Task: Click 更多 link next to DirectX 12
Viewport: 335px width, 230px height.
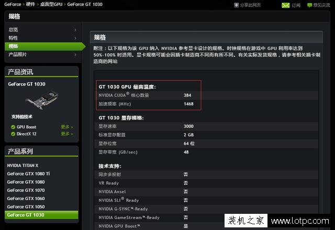Action: point(67,134)
